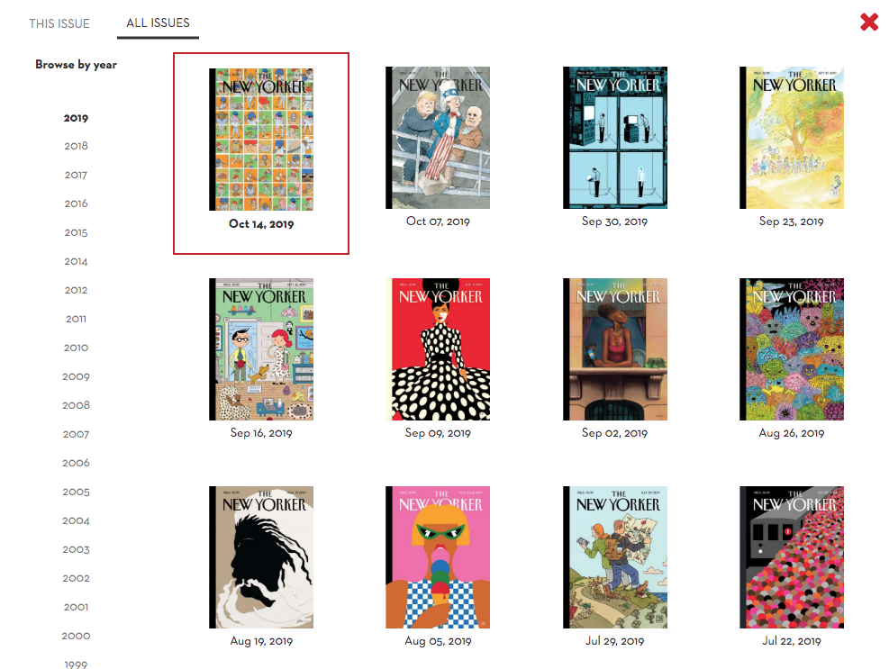The width and height of the screenshot is (889, 669).
Task: Open the Aug 05, 2019 ice cream cover
Action: coord(438,557)
